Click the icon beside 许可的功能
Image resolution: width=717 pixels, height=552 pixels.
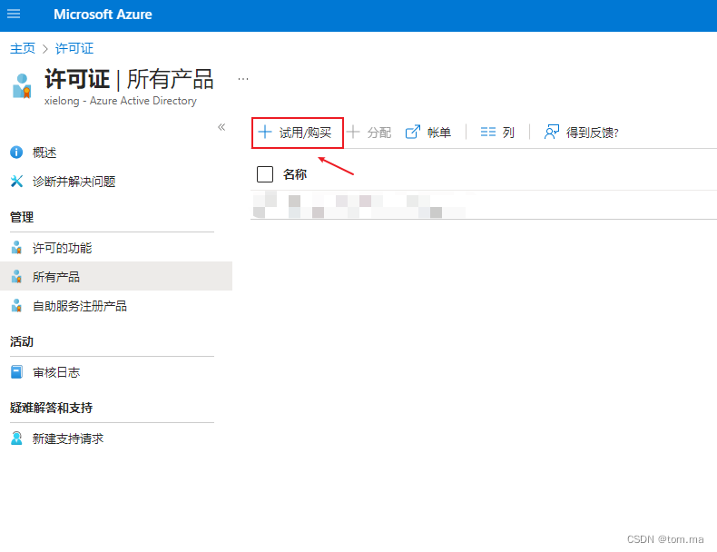(16, 248)
